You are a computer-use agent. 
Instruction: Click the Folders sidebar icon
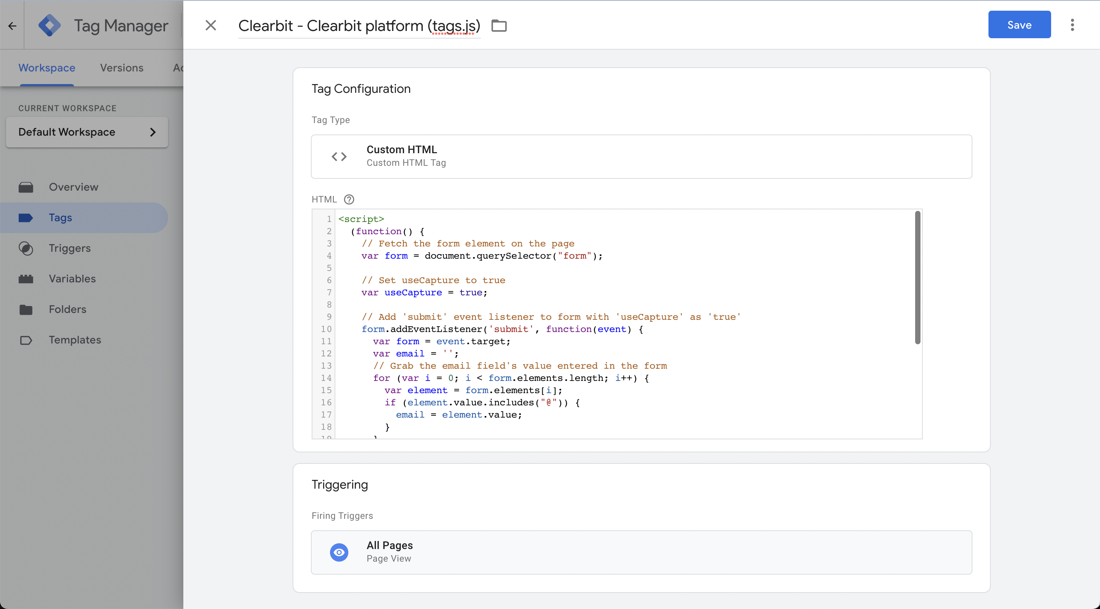click(26, 309)
